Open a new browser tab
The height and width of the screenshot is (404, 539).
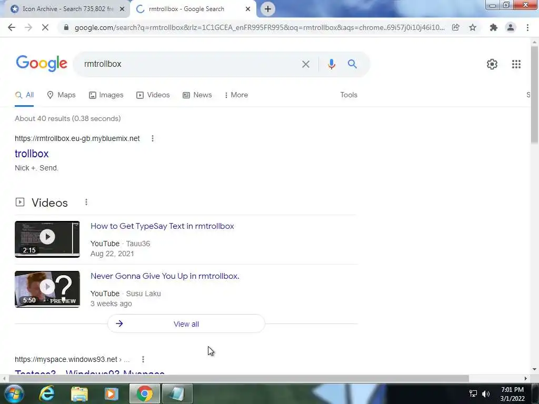point(268,9)
